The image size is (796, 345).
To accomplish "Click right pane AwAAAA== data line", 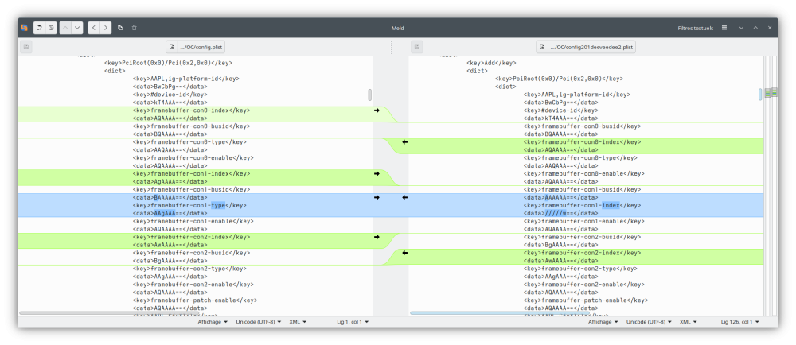I will coord(560,261).
